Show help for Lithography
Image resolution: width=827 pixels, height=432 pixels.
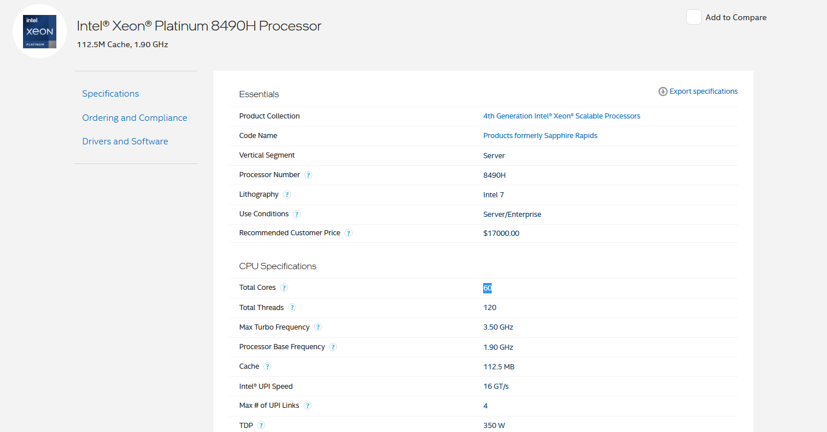pos(287,194)
